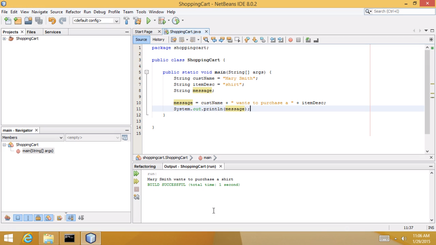Click the red Start Macro Recording icon
The height and width of the screenshot is (245, 436).
click(x=290, y=40)
